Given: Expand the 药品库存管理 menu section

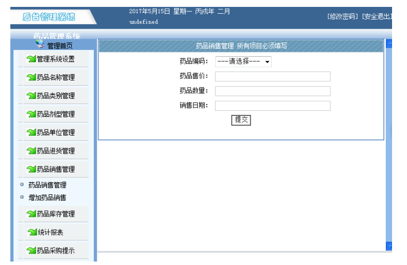Looking at the screenshot, I should pyautogui.click(x=56, y=214).
